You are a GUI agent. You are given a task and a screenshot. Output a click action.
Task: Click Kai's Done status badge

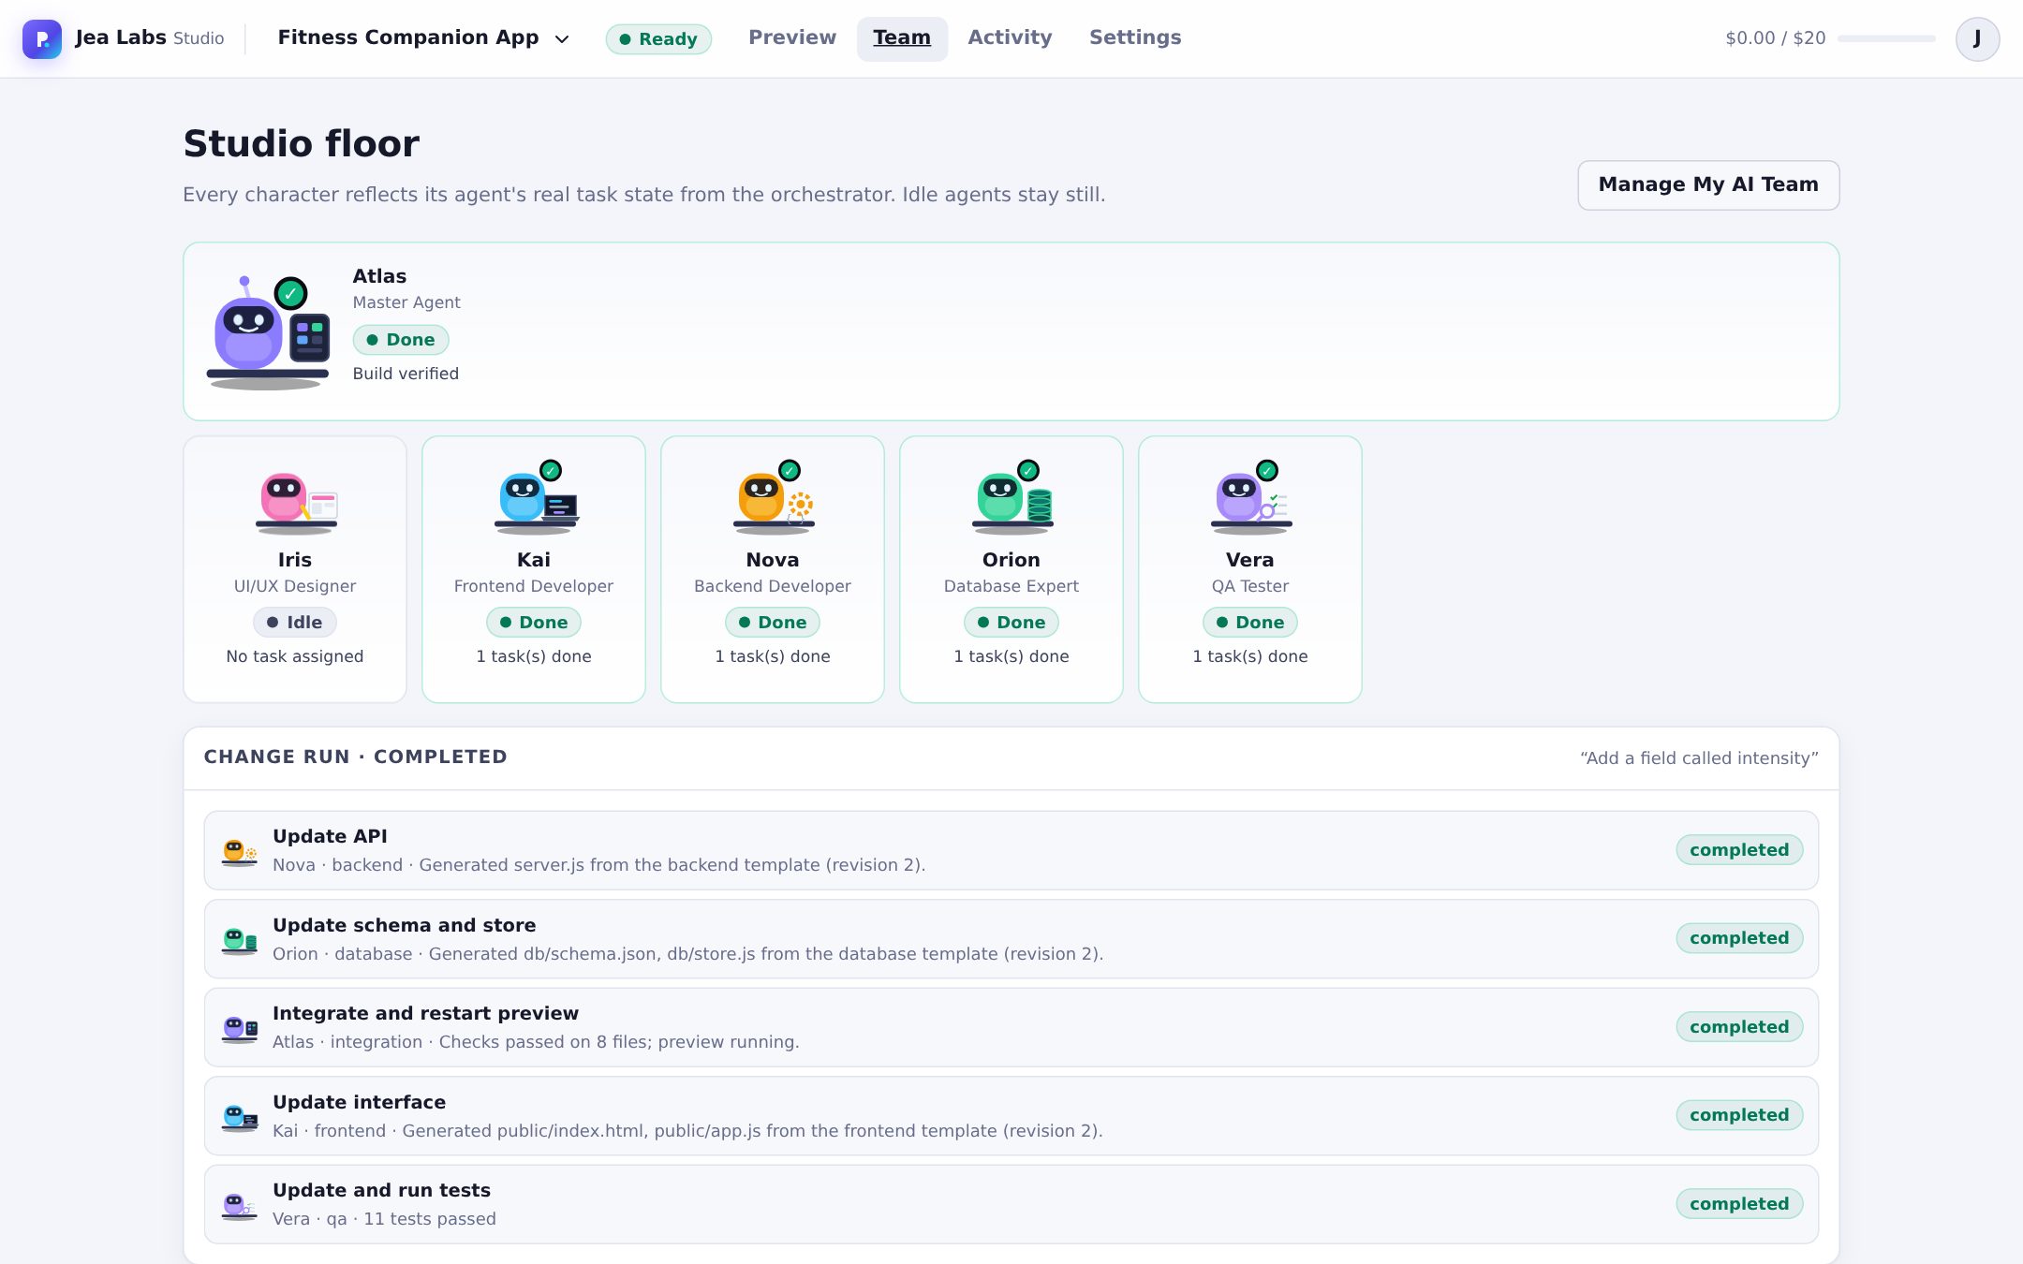tap(534, 623)
